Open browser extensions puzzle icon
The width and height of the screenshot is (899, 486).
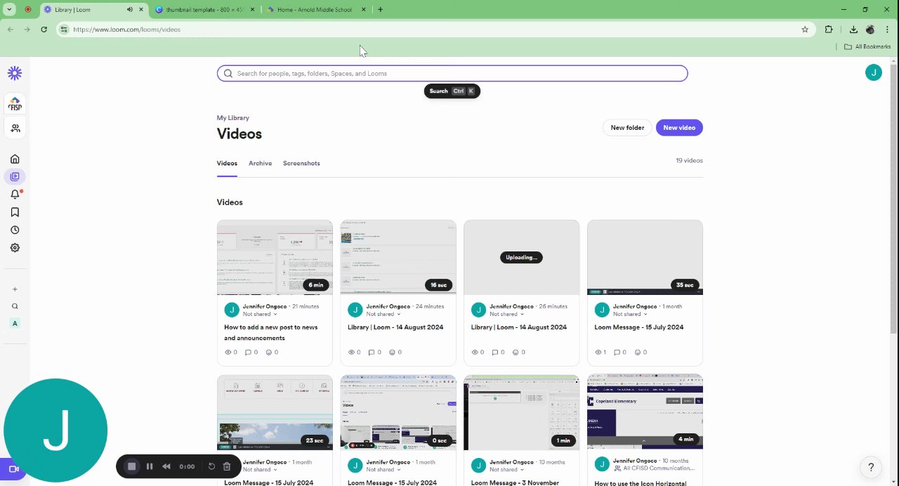[x=829, y=29]
